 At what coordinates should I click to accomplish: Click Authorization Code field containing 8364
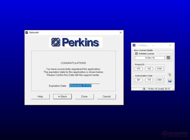click(160, 80)
